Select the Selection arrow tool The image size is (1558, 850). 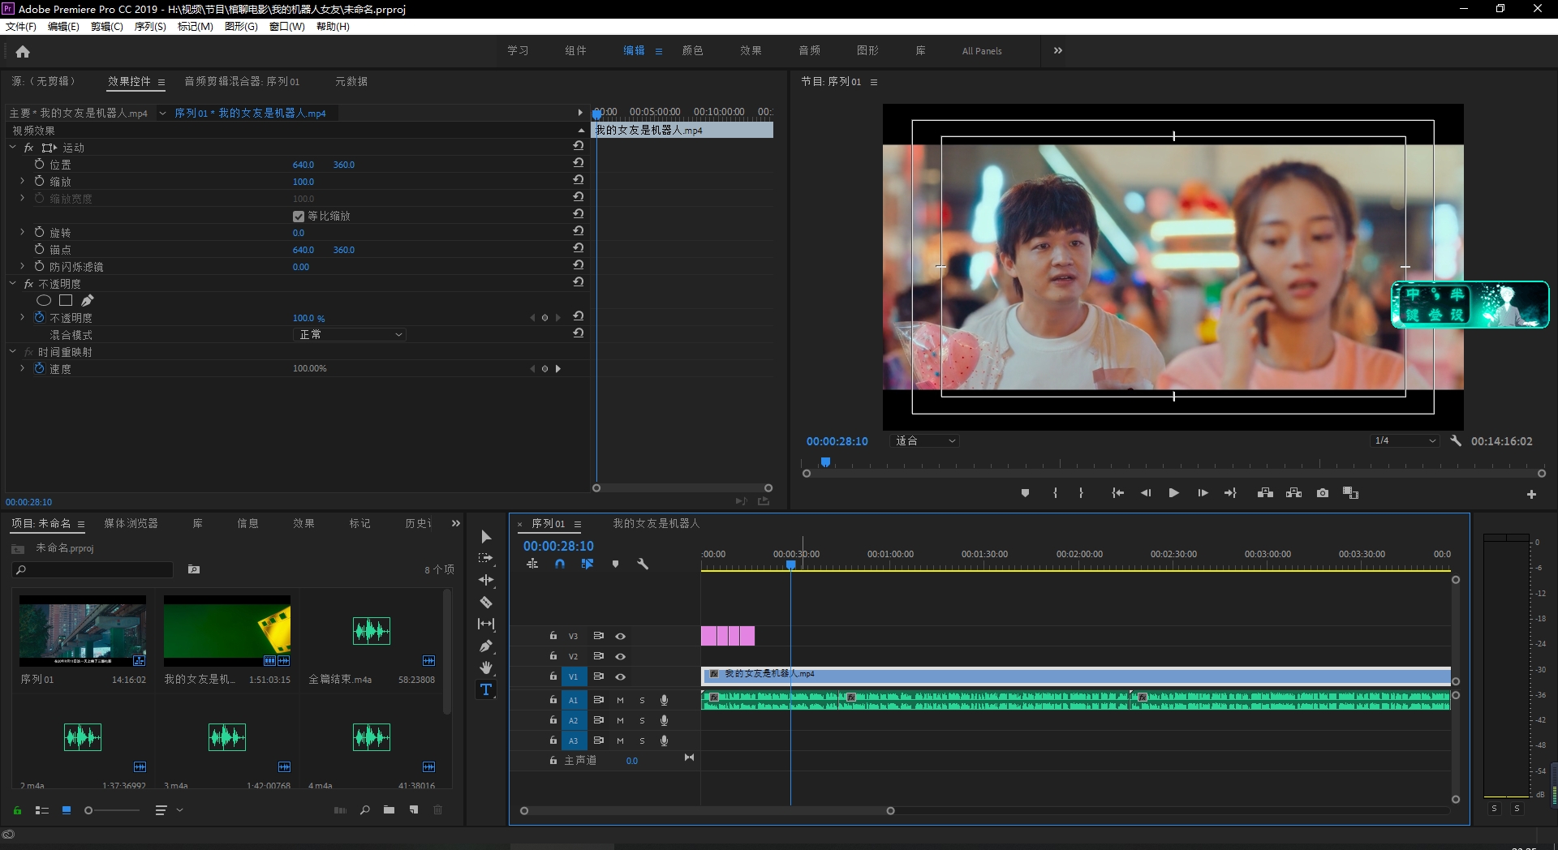point(485,537)
